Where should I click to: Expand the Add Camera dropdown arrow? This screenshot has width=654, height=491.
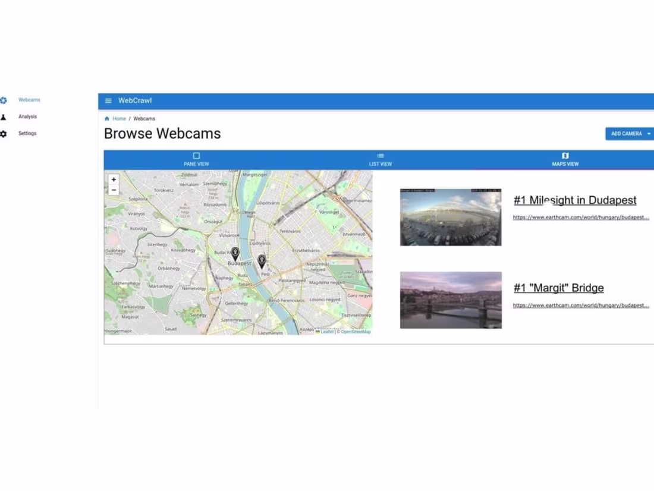(648, 134)
